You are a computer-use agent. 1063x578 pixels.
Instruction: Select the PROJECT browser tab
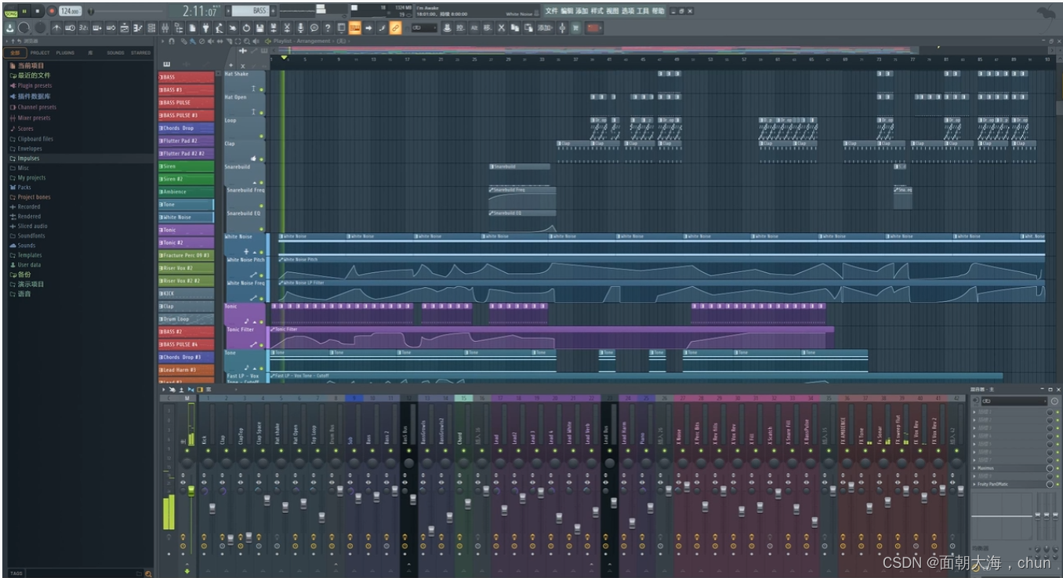click(x=40, y=53)
